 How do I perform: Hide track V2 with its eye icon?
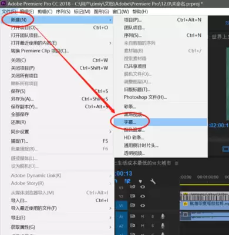click(x=143, y=196)
